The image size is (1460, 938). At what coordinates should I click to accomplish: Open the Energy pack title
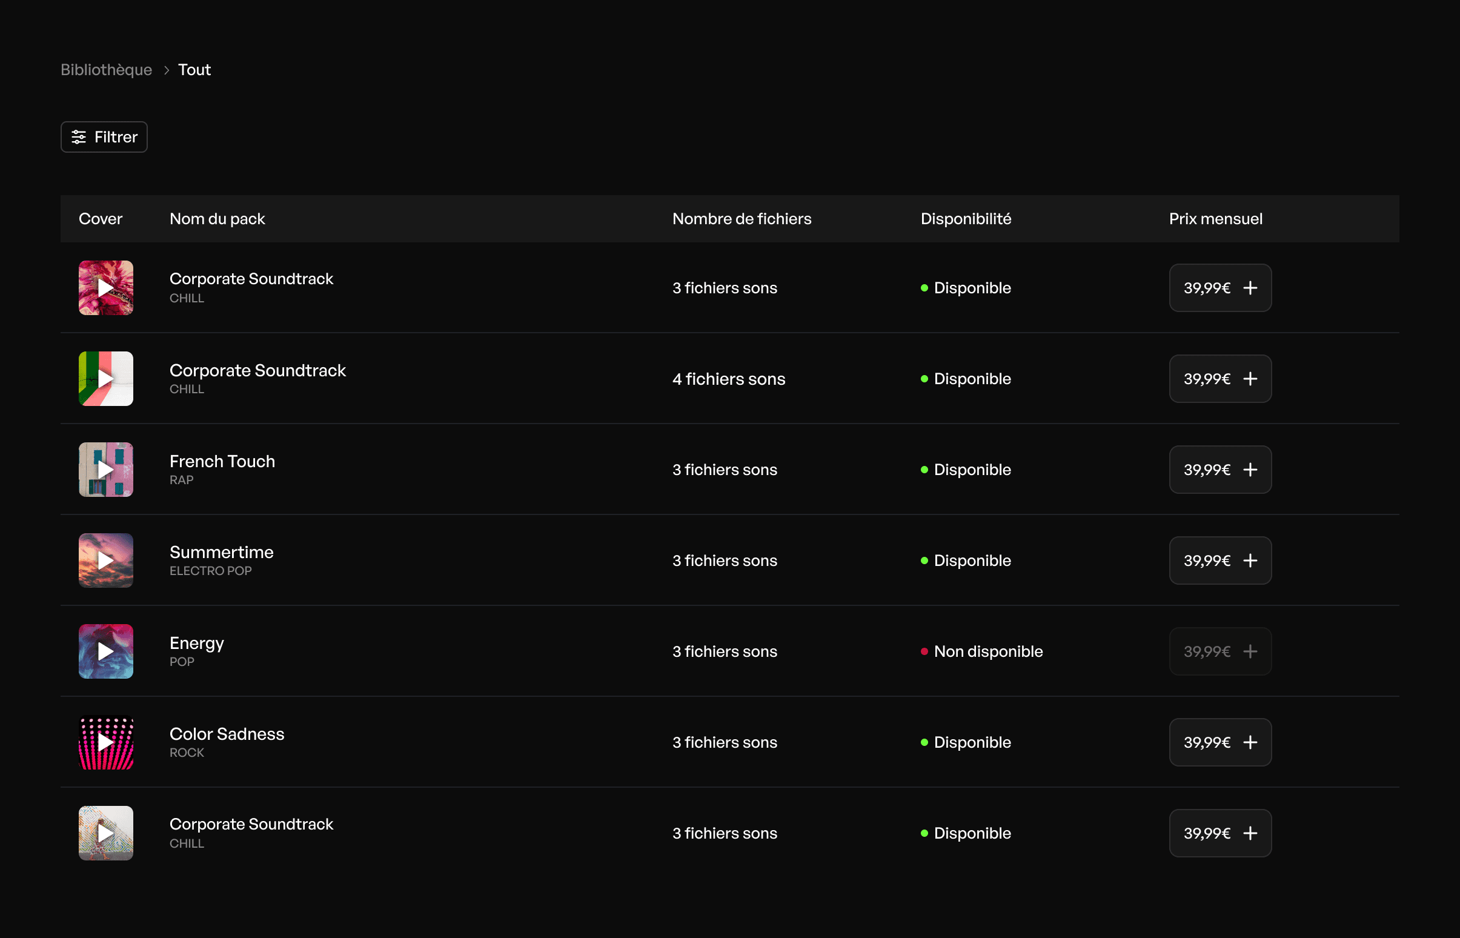click(x=197, y=643)
